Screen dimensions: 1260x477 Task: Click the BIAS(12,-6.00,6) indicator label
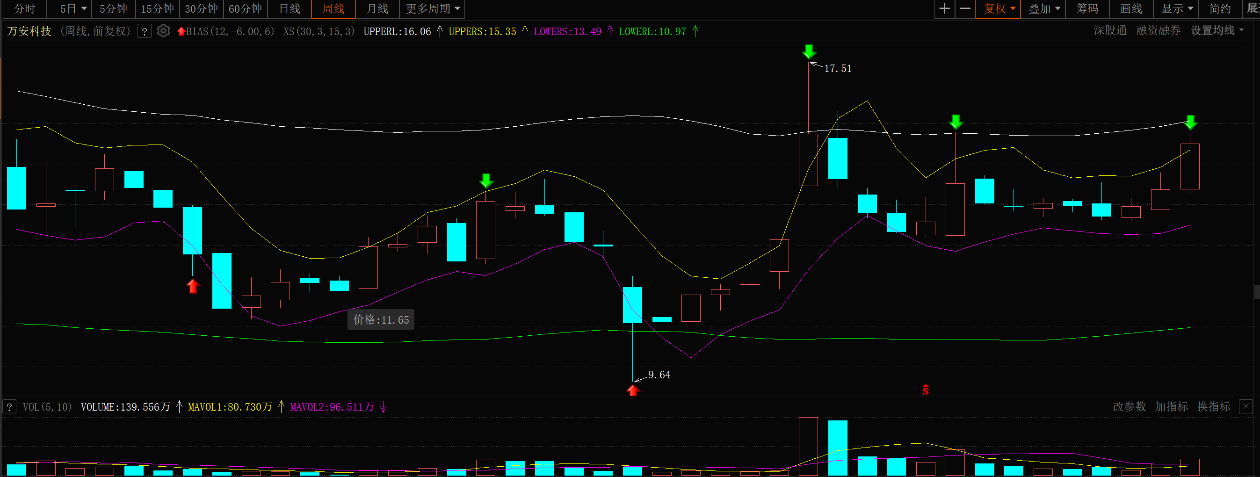231,31
